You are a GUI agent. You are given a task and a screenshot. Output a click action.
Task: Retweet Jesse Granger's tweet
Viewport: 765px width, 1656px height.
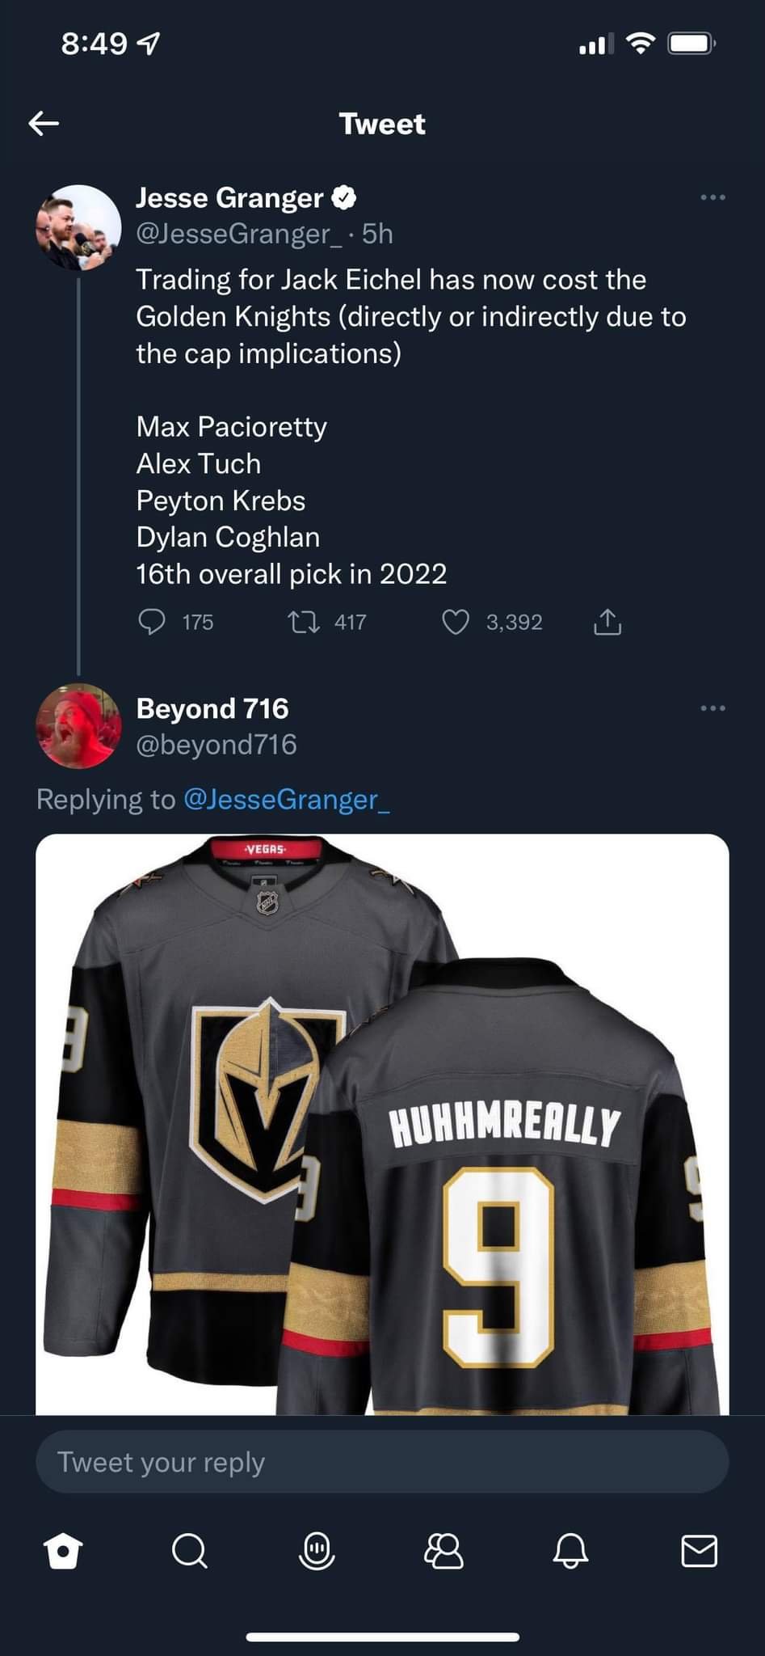pyautogui.click(x=304, y=622)
